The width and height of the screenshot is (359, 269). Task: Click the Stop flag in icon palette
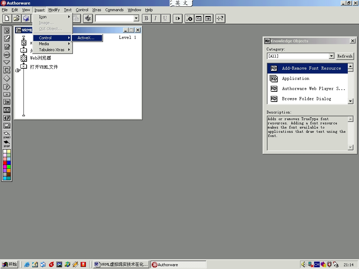(x=7, y=144)
